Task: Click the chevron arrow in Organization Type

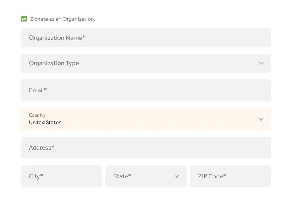Action: coord(261,63)
